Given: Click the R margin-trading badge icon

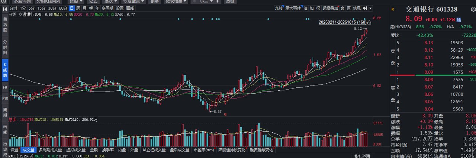Looking at the screenshot, I should (393, 9).
